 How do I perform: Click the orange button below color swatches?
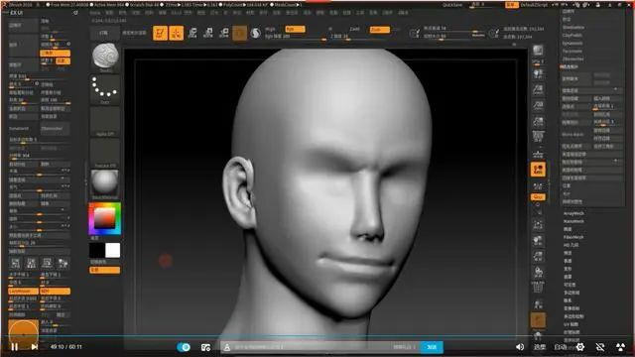point(104,270)
